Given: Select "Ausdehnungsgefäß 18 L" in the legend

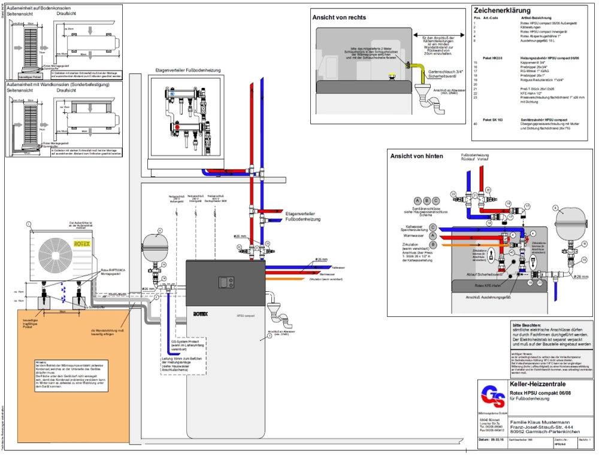Looking at the screenshot, I should point(539,41).
